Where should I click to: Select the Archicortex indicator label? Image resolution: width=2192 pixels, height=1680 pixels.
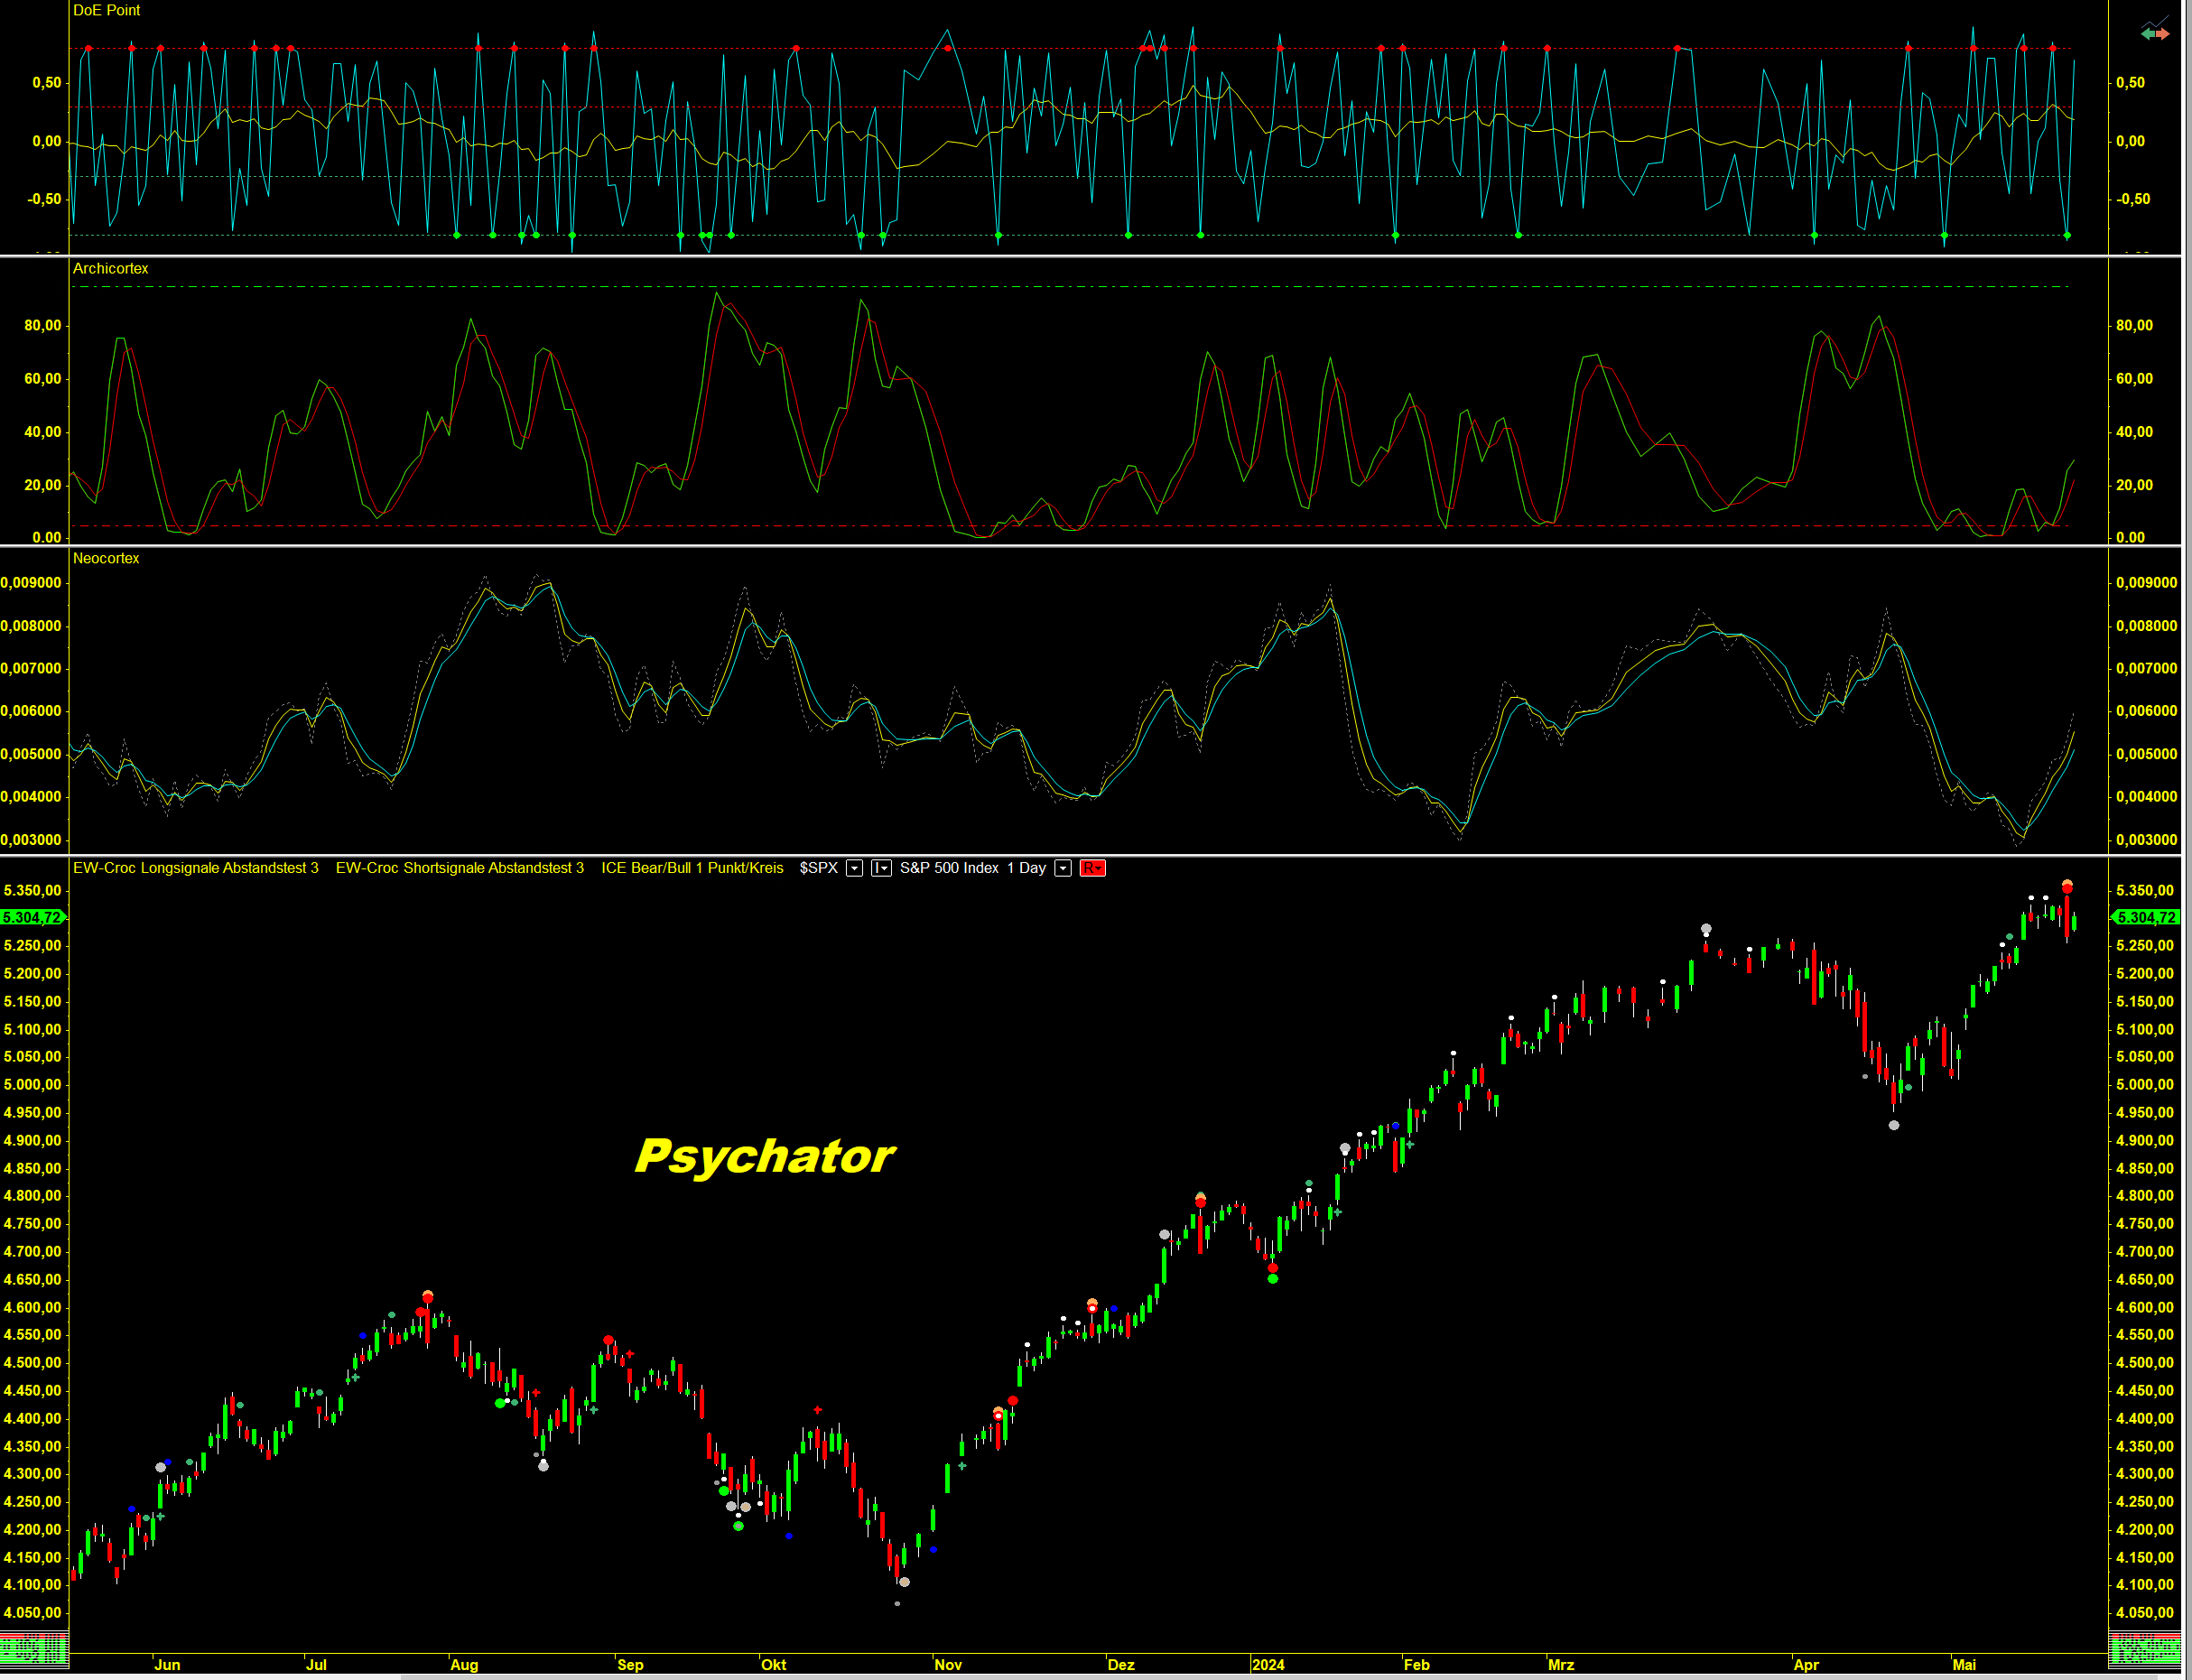110,268
